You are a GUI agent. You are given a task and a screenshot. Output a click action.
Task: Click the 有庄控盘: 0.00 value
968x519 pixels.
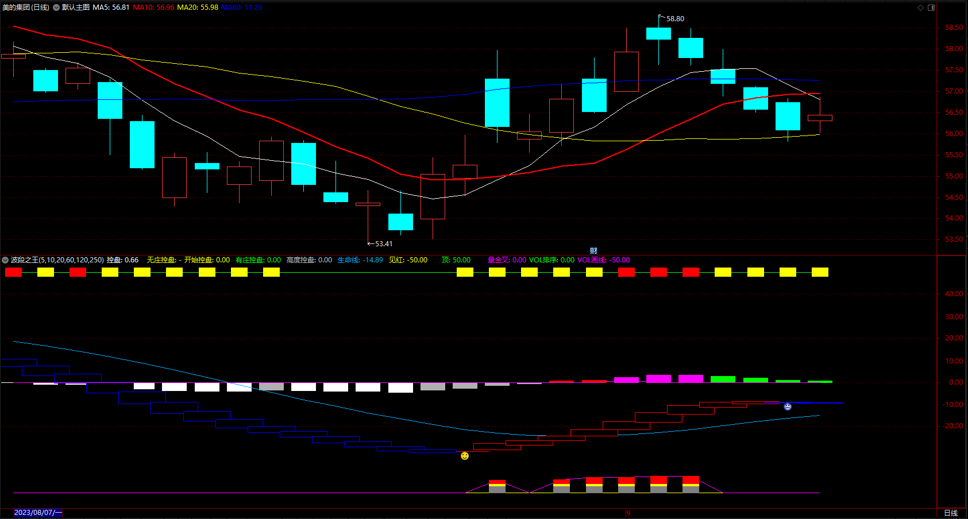(x=258, y=260)
